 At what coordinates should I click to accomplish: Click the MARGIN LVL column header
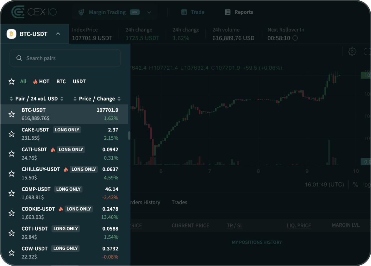coord(346,225)
